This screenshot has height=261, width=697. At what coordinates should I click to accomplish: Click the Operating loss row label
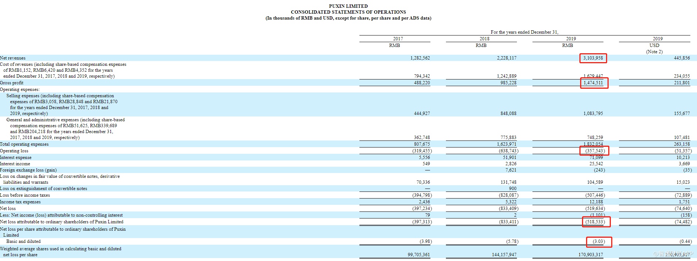click(14, 151)
